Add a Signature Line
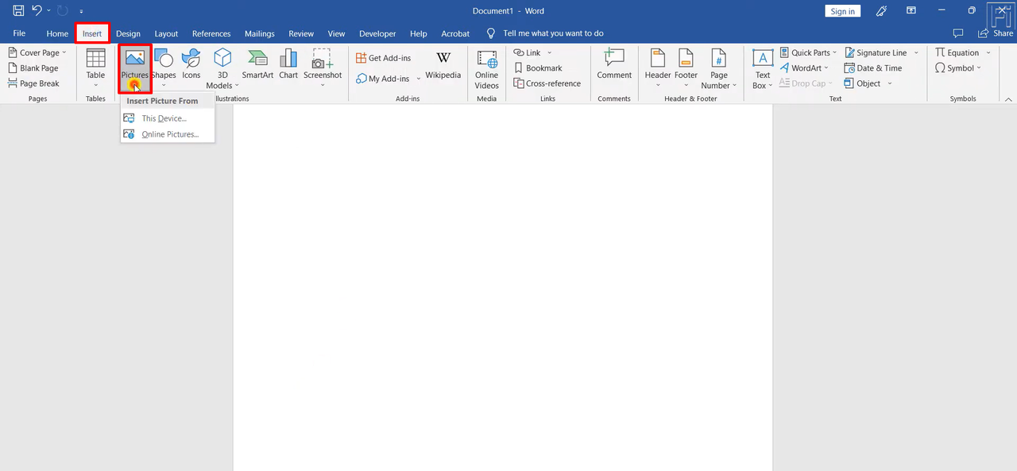Screen dimensions: 1017x471 [x=881, y=52]
